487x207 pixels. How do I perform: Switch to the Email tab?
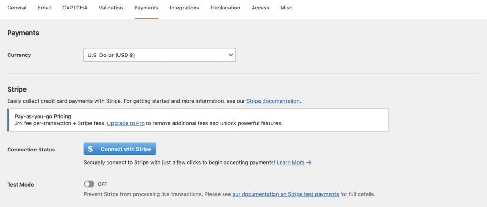coord(44,8)
